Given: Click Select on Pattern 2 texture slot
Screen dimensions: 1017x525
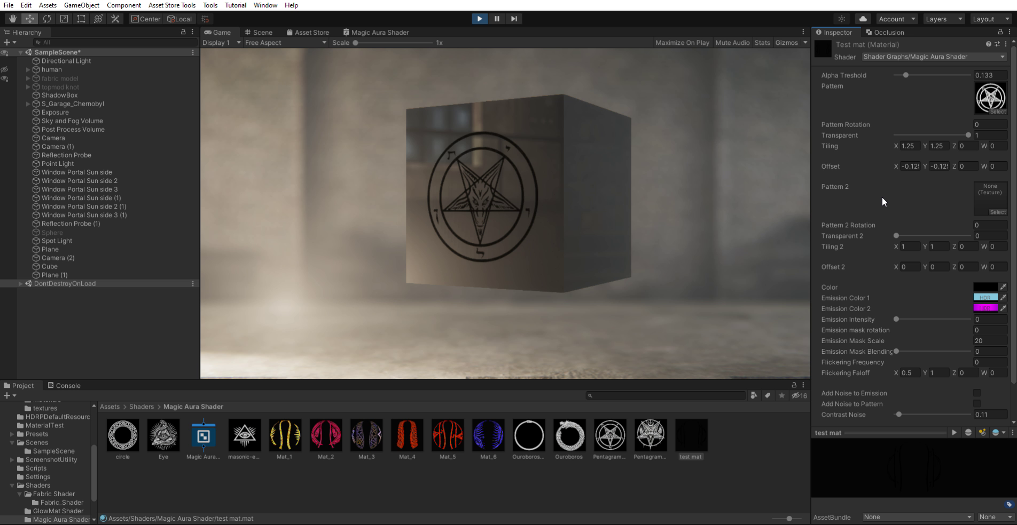Looking at the screenshot, I should click(x=998, y=212).
